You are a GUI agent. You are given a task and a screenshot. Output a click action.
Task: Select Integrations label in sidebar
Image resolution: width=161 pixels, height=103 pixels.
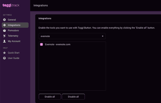14,25
